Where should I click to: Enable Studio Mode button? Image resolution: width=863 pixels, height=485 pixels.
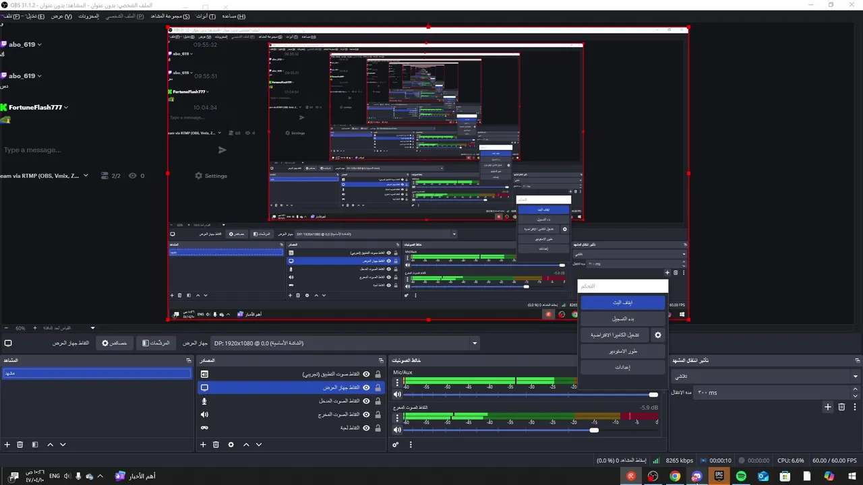tap(622, 351)
